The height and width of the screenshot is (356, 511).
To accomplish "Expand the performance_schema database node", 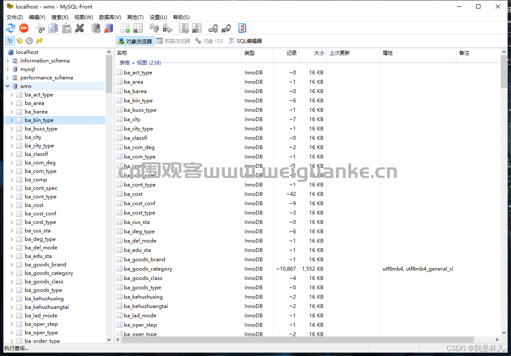I will click(x=7, y=78).
